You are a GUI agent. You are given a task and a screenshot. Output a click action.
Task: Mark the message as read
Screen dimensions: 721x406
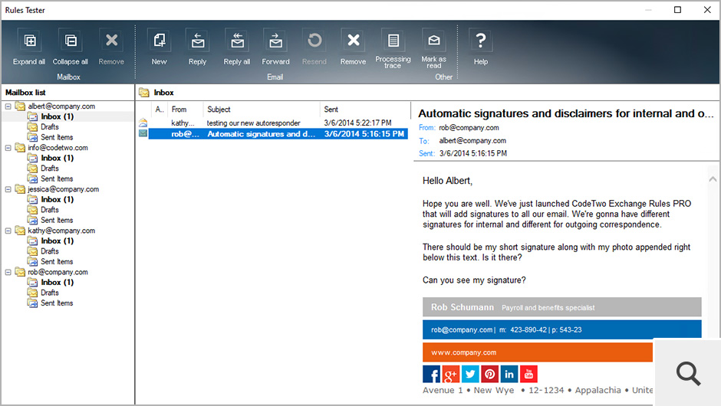433,42
